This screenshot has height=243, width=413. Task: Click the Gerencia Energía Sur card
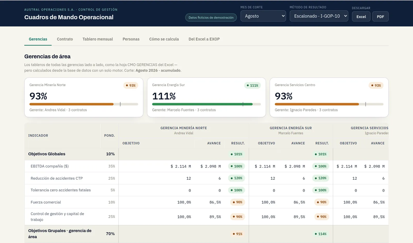coord(206,97)
